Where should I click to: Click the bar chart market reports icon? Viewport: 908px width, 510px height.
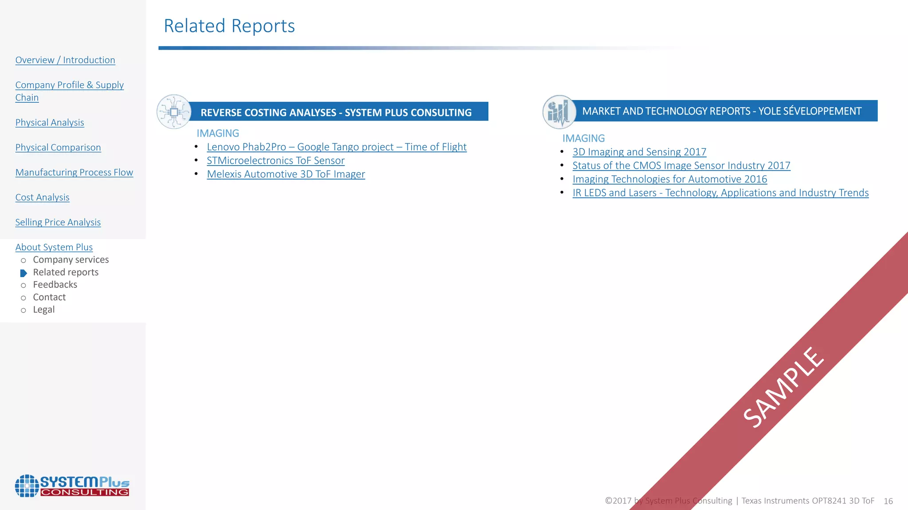(x=559, y=112)
